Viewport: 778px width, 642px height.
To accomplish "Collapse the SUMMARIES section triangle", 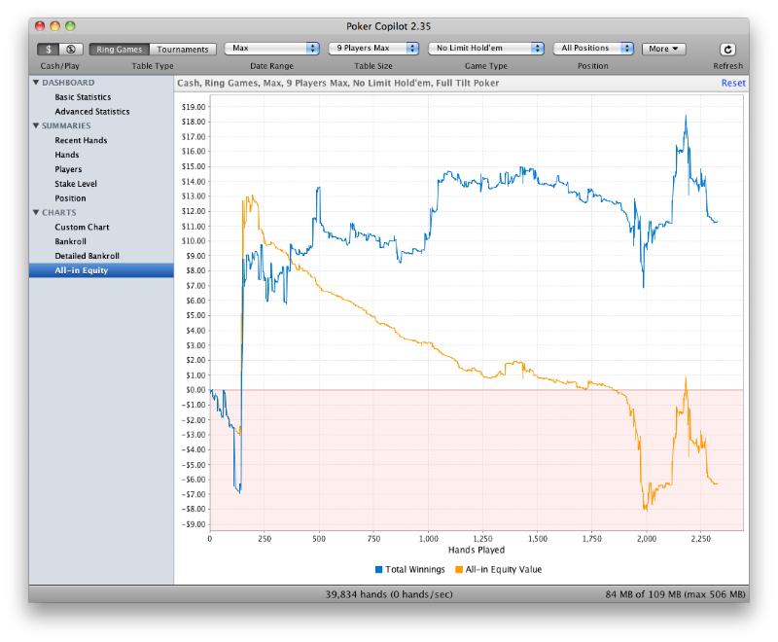I will click(36, 125).
